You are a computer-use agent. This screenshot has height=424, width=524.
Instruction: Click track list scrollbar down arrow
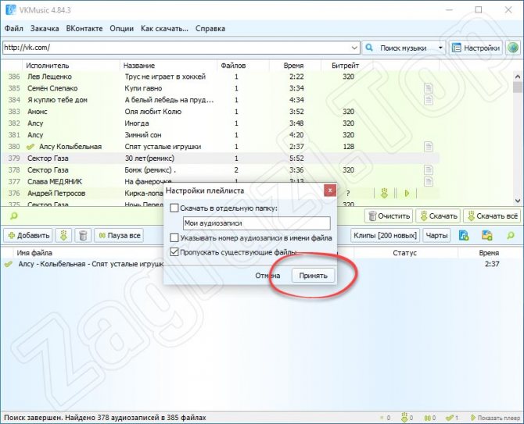pos(518,201)
